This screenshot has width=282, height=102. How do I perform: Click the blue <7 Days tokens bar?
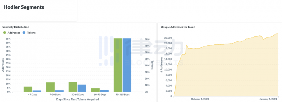click(x=37, y=91)
